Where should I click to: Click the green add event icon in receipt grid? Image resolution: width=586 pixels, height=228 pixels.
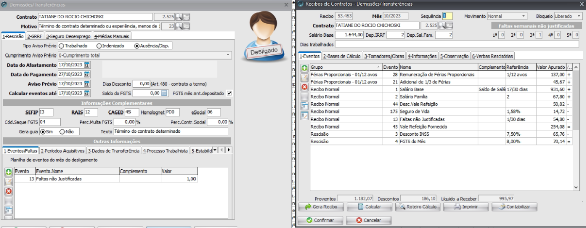pyautogui.click(x=304, y=68)
